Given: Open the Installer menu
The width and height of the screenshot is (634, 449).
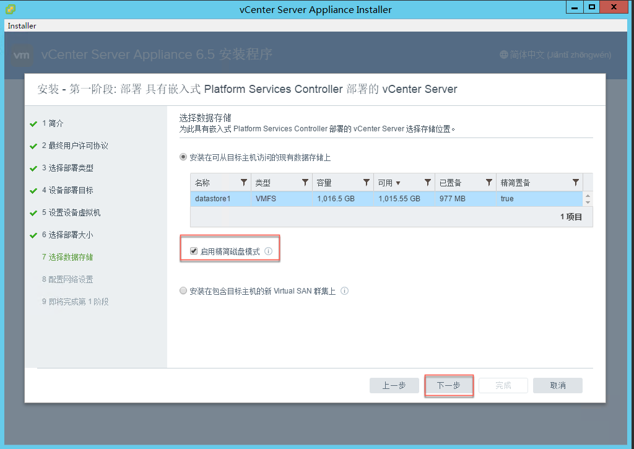Looking at the screenshot, I should pos(22,25).
